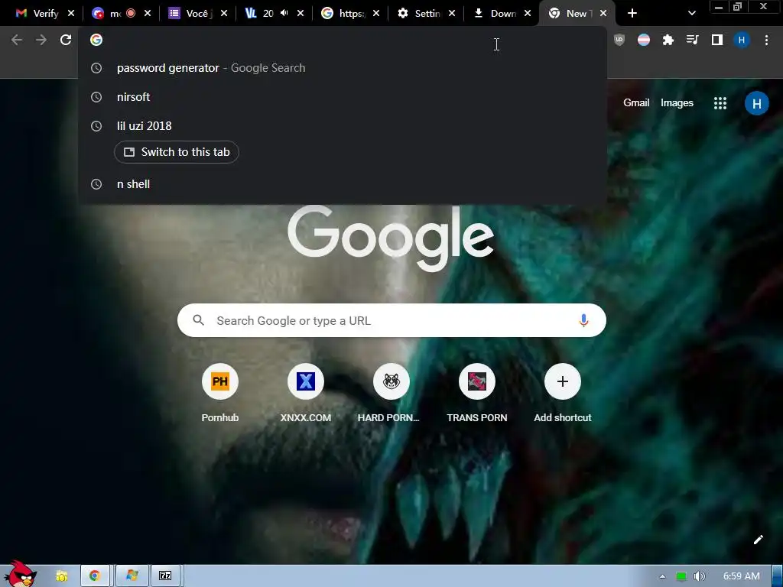Image resolution: width=783 pixels, height=587 pixels.
Task: Click the clock showing 6:59 AM
Action: pos(741,576)
